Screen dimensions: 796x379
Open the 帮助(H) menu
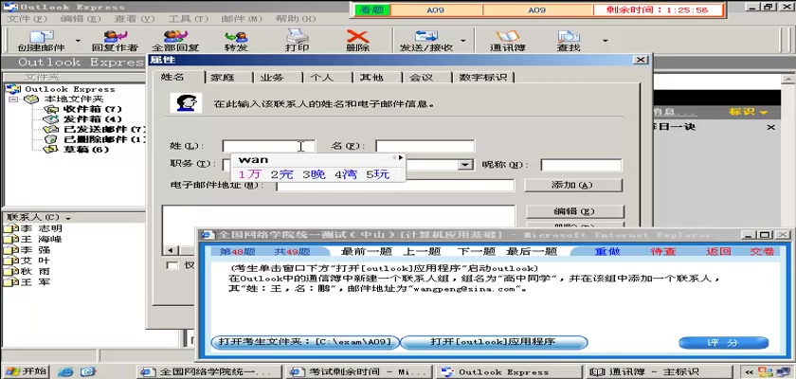tap(296, 19)
